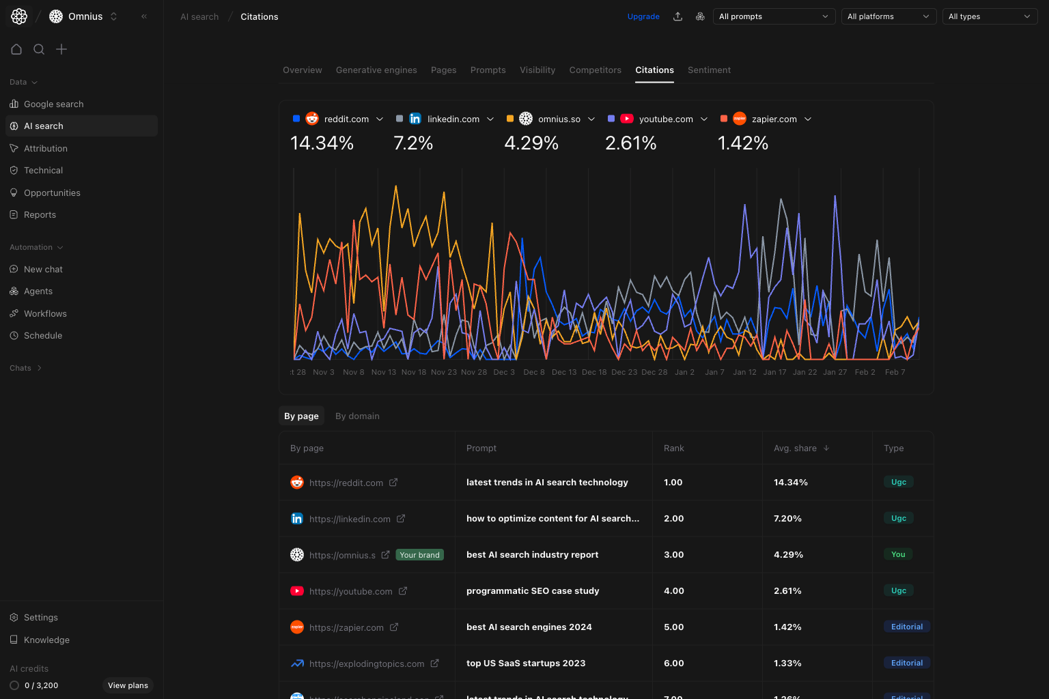Image resolution: width=1049 pixels, height=699 pixels.
Task: Expand the omnius.so legend chevron
Action: 591,119
